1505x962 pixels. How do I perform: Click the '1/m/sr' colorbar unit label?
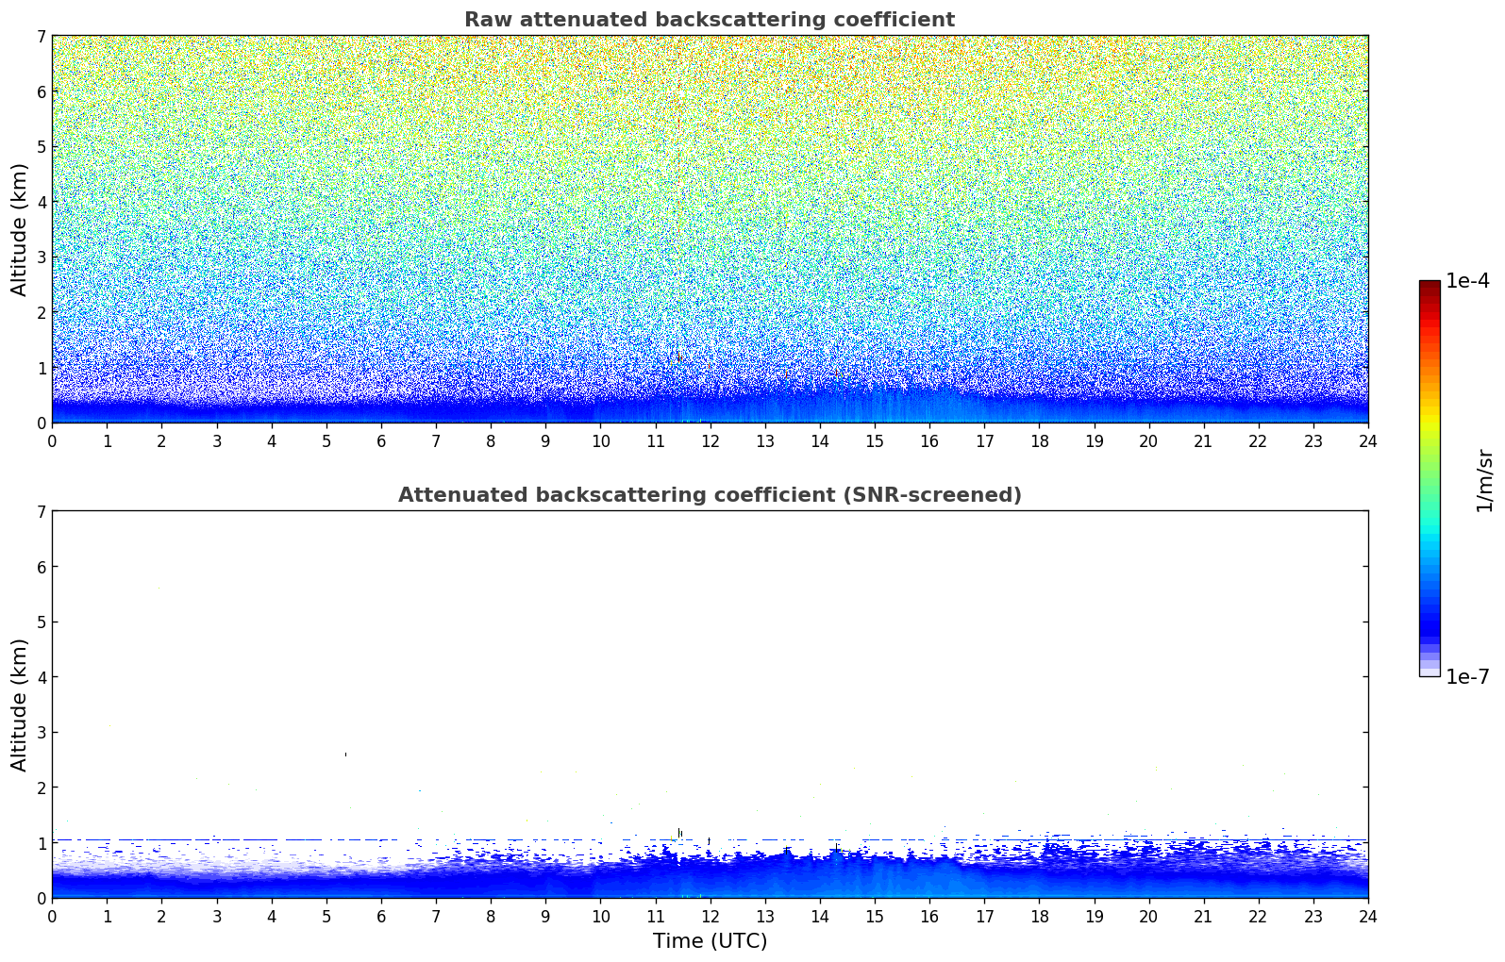point(1485,480)
